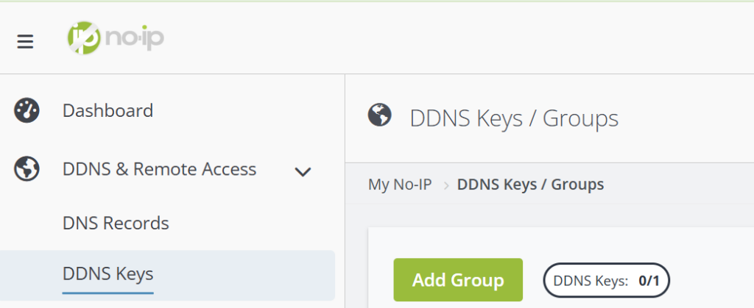
Task: Click the "DDNS Keys:" label in the badge
Action: pyautogui.click(x=591, y=280)
